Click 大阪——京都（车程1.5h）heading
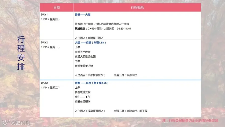Image resolution: width=225 pixels, height=127 pixels. tap(90, 43)
